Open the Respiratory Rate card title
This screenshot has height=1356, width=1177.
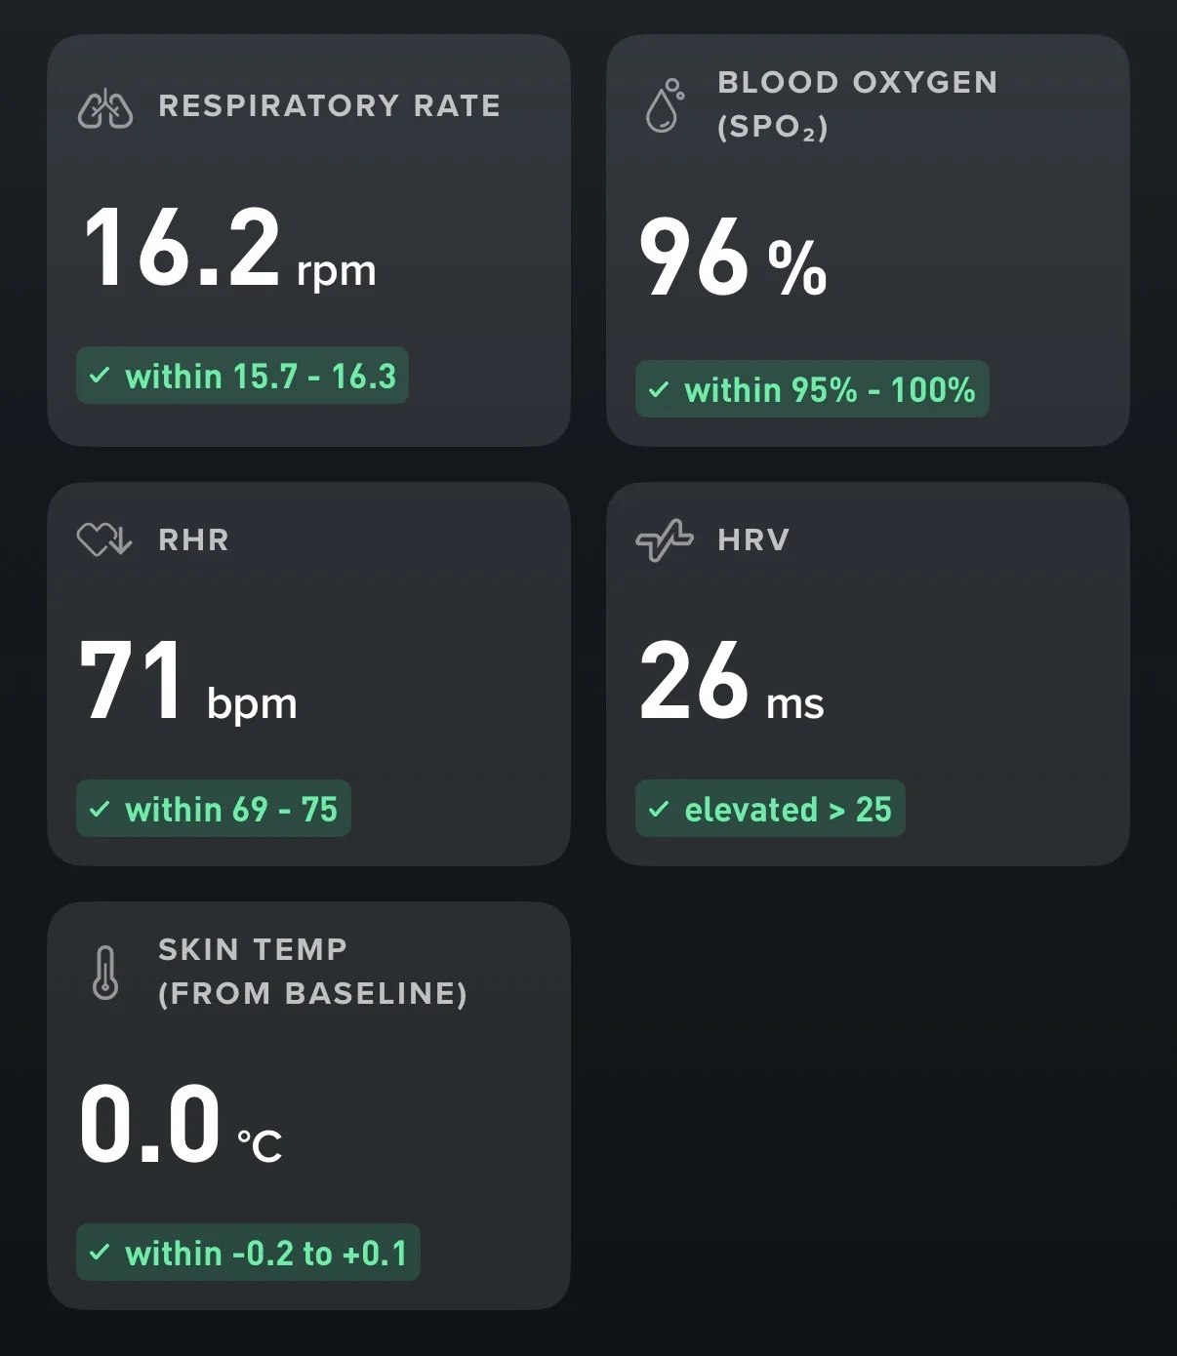click(x=330, y=105)
